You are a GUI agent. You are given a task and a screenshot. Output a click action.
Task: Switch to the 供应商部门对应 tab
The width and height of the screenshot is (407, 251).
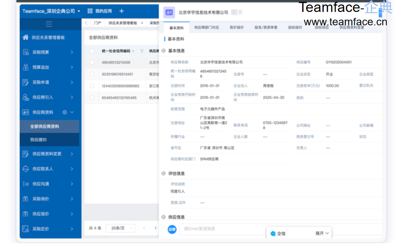point(207,27)
